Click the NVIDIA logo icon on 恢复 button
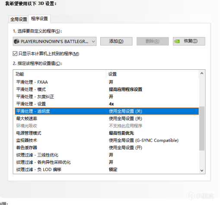 pos(177,41)
